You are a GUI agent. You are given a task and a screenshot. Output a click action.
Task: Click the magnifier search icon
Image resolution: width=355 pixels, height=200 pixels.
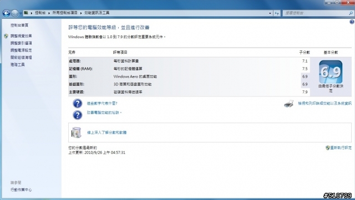[x=351, y=13]
